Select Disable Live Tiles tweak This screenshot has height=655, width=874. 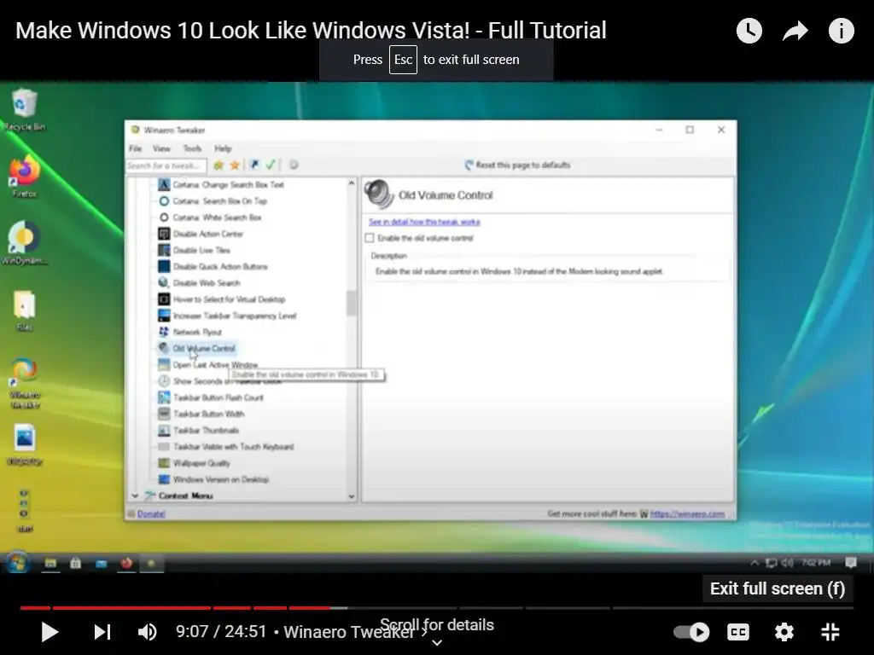194,250
